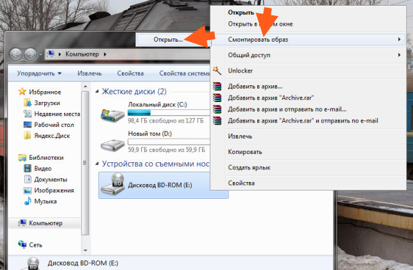This screenshot has width=413, height=270.
Task: Expand Смонтировать образ submenu arrow
Action: (x=399, y=40)
